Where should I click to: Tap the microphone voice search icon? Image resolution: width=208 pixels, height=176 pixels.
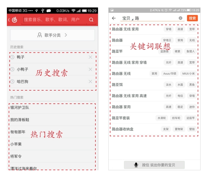136,165
